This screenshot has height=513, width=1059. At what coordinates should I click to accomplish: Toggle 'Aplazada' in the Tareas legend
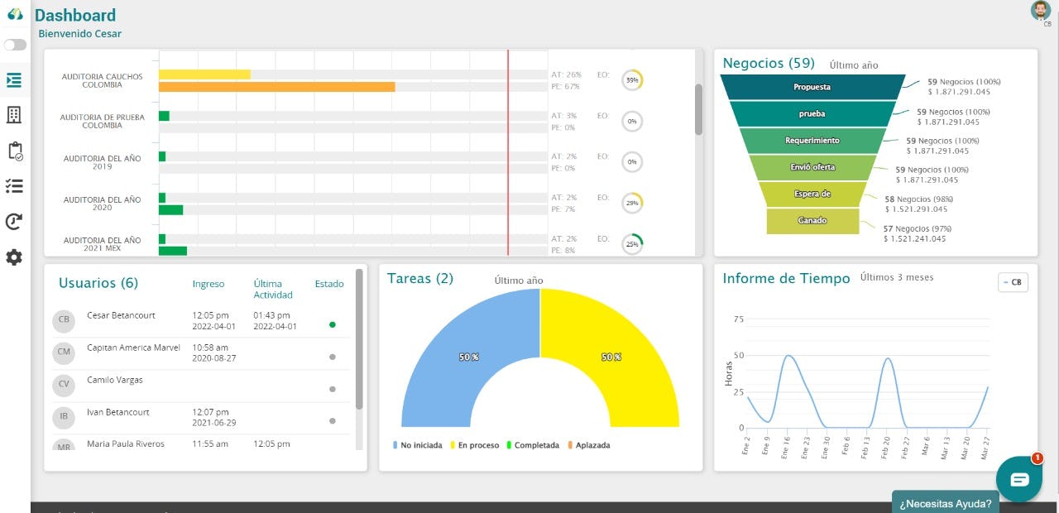(587, 444)
